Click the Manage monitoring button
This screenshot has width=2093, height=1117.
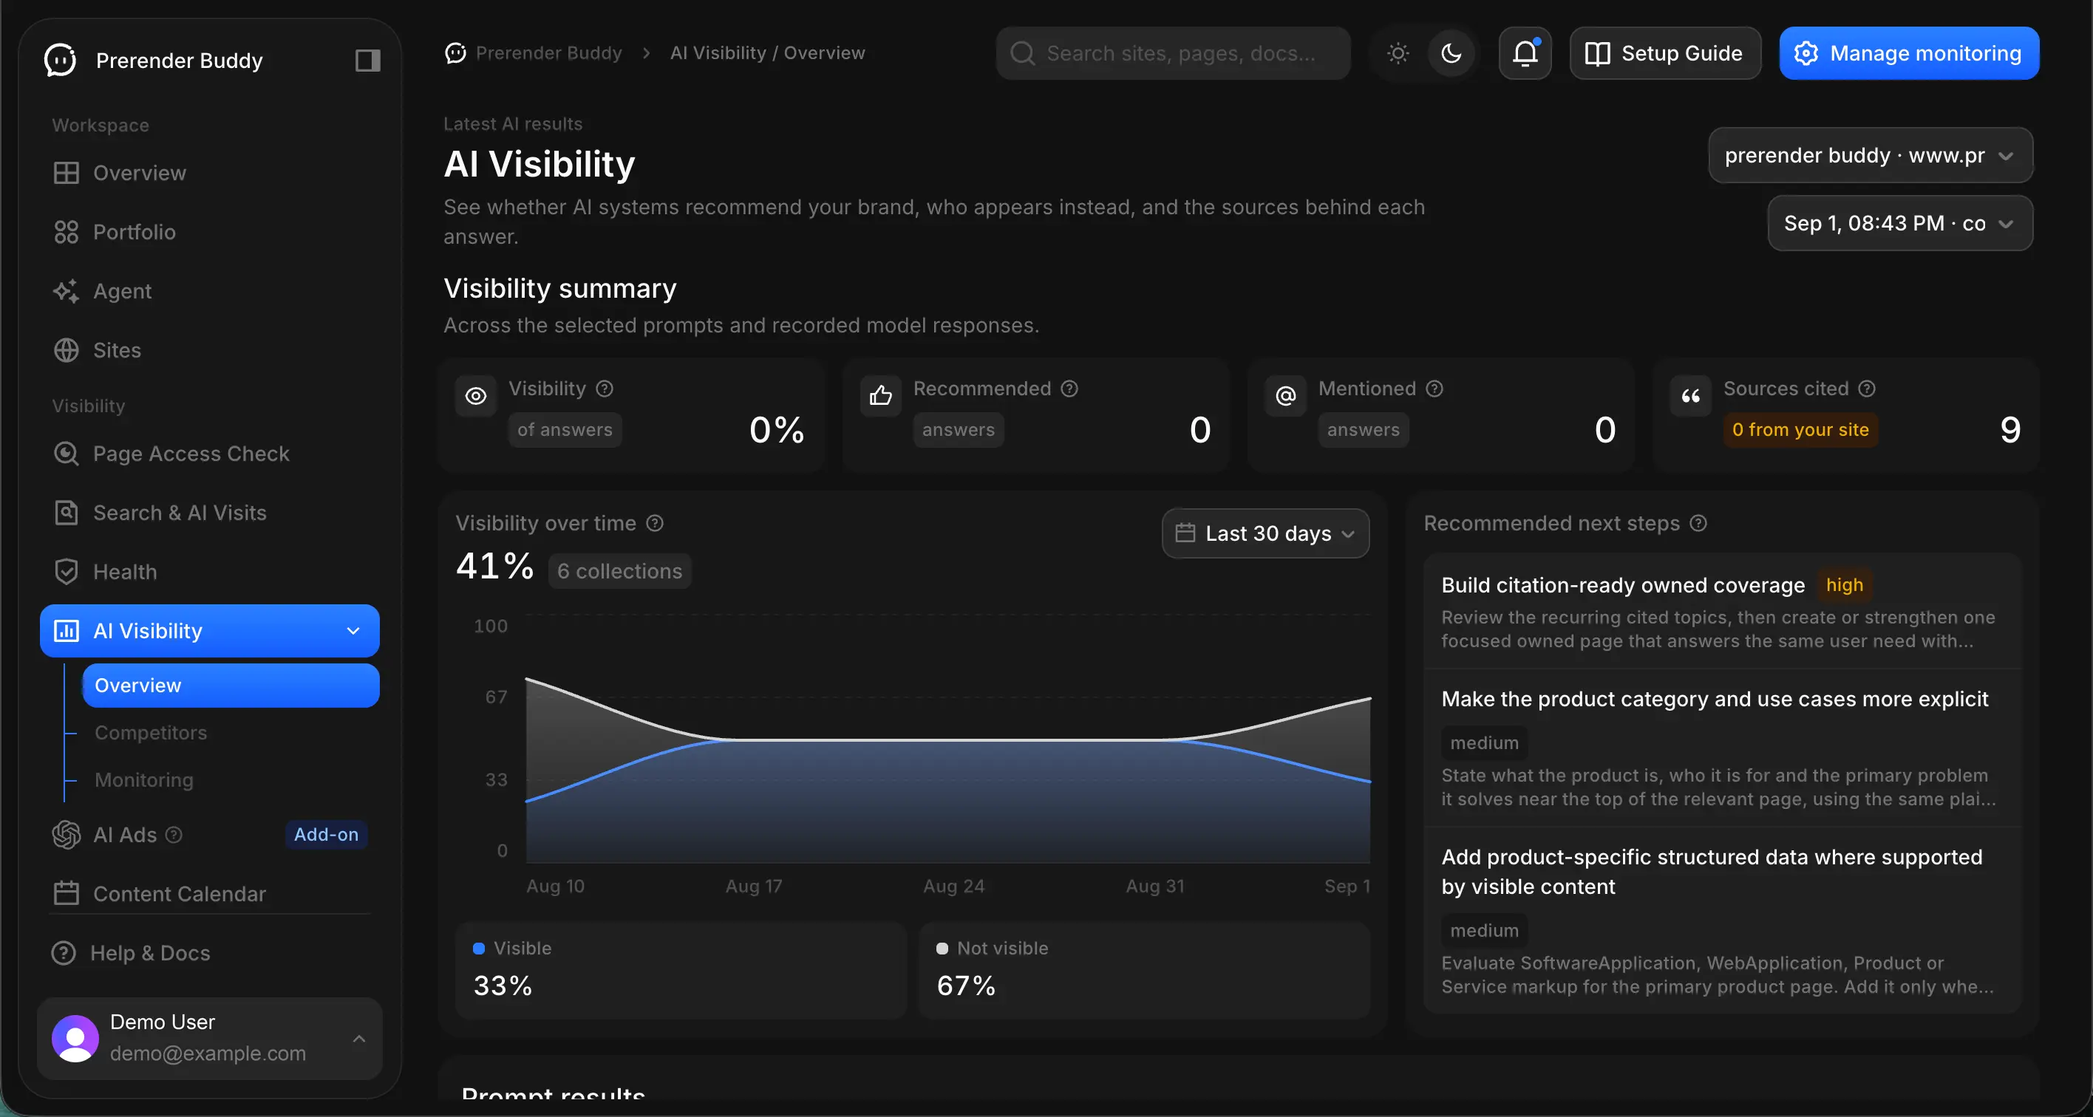(1908, 52)
